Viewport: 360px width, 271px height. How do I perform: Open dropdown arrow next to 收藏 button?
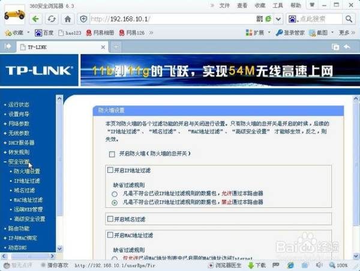tap(28, 32)
